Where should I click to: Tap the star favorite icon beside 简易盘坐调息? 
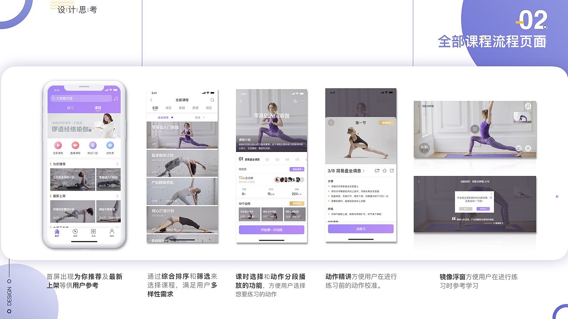[385, 171]
